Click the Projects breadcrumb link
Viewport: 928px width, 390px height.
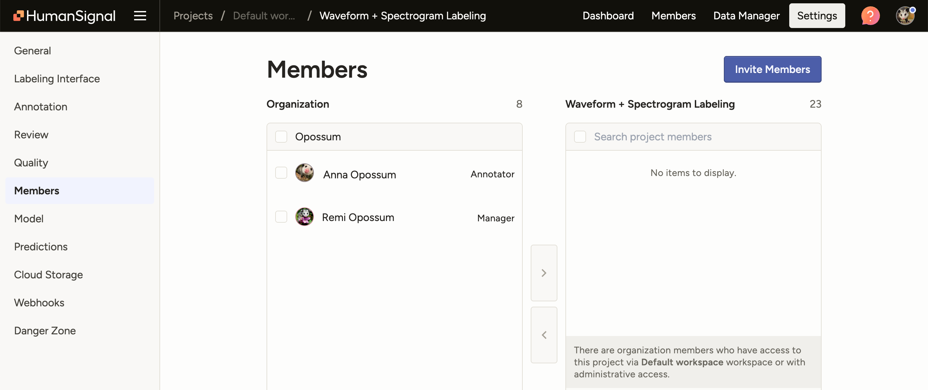(193, 16)
